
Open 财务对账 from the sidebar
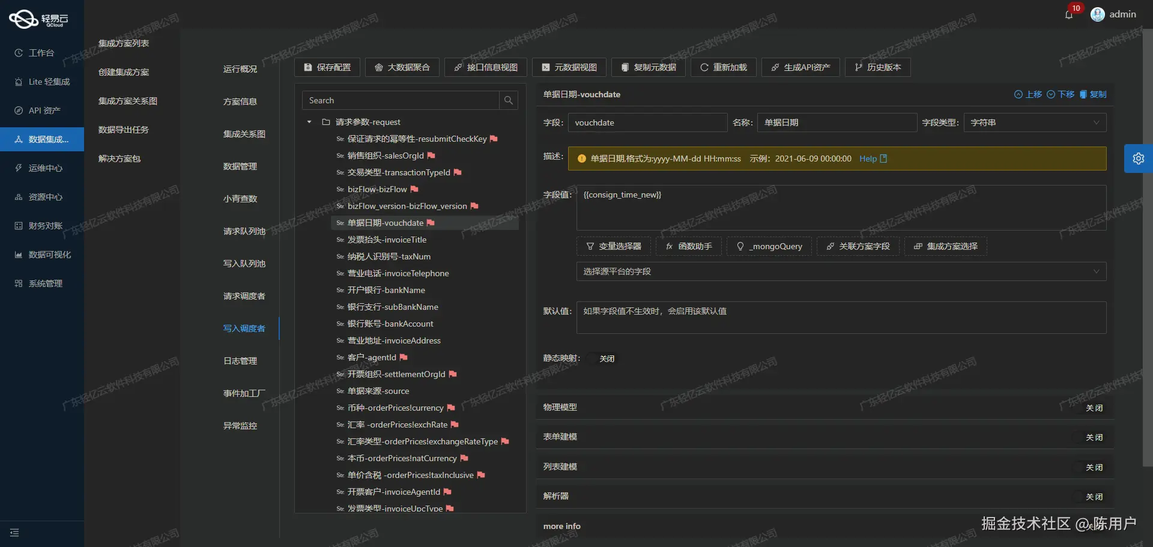42,226
